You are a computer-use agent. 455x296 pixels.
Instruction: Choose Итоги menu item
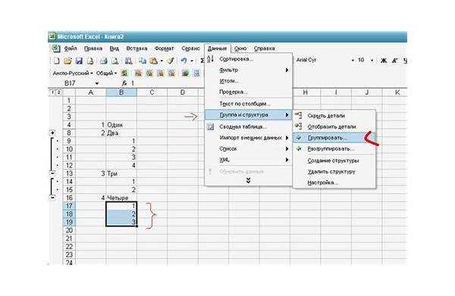(248, 81)
